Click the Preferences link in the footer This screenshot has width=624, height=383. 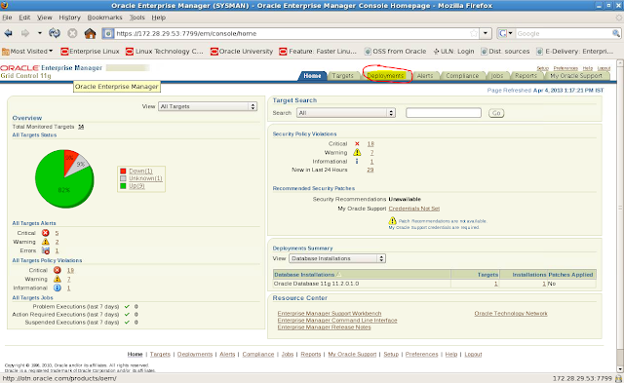coord(422,354)
